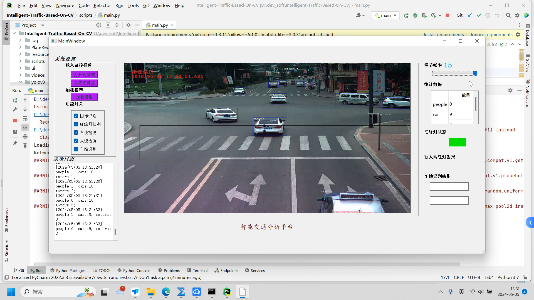Click the 加载模型 button
Screen dimensions: 534x300
click(x=84, y=97)
